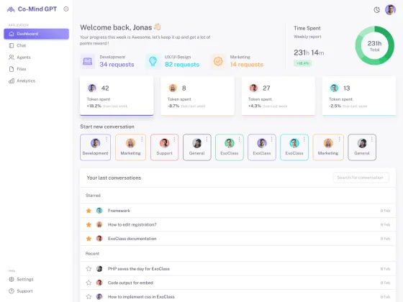The height and width of the screenshot is (302, 403).
Task: Open Analytics in the sidebar
Action: pyautogui.click(x=22, y=81)
